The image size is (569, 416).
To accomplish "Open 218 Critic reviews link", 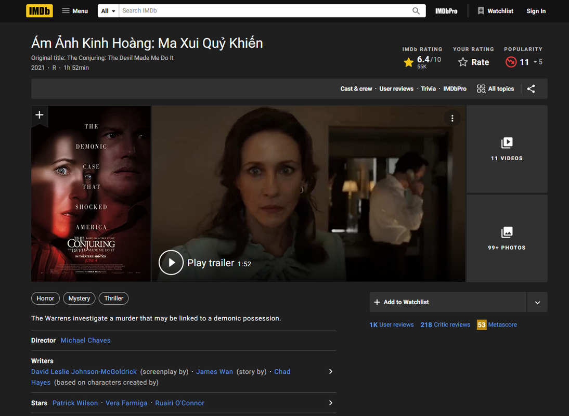I will (445, 324).
